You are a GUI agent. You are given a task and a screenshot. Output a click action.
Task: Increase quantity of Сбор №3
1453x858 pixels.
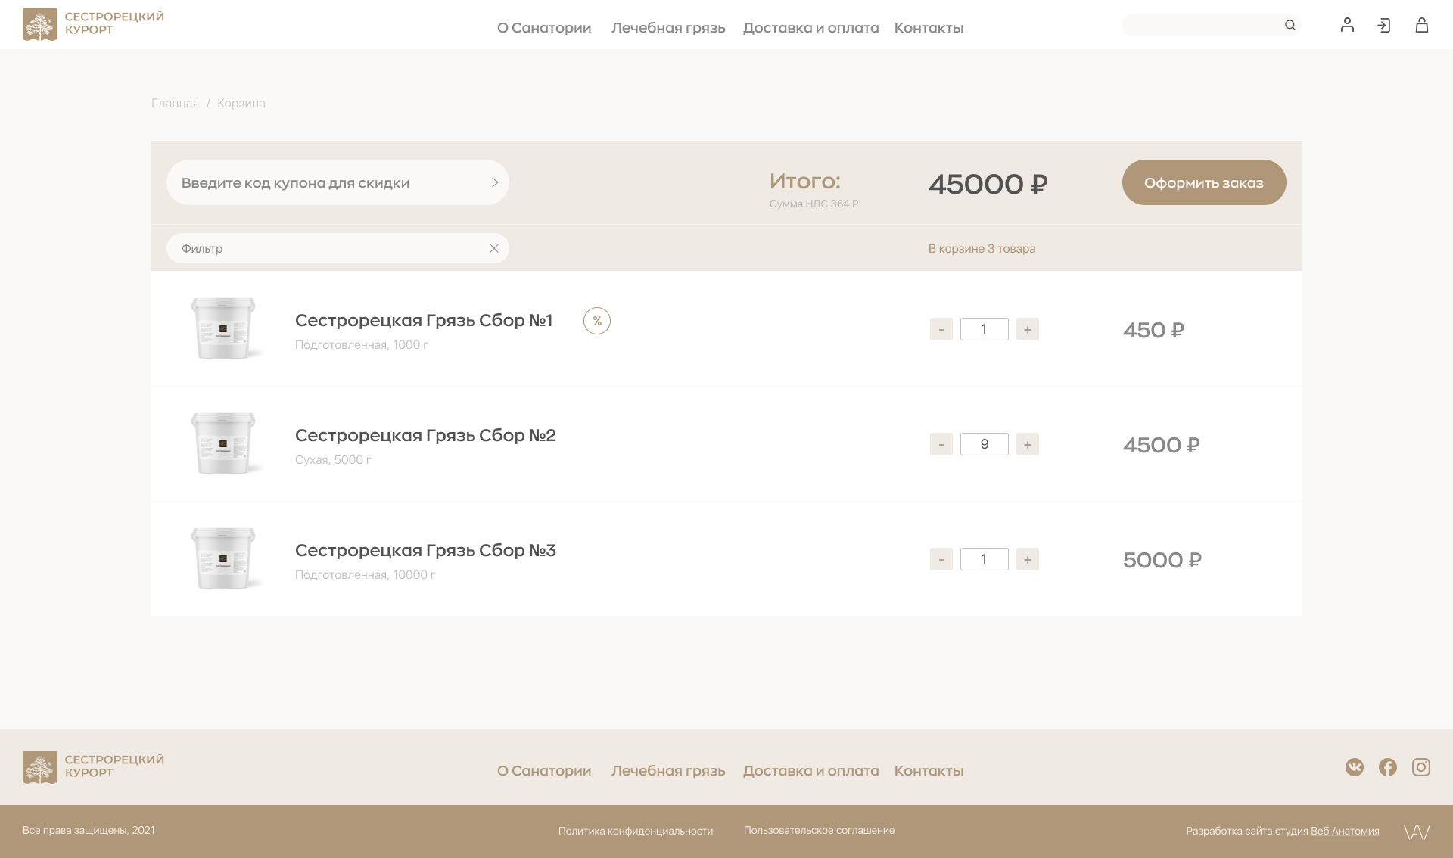pos(1027,559)
